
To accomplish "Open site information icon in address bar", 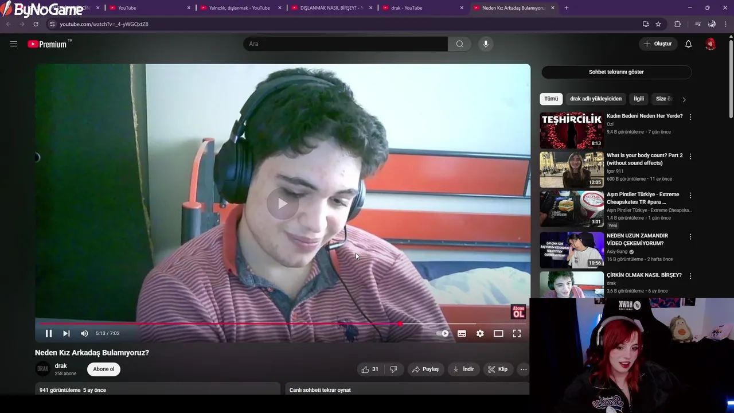I will coord(52,24).
